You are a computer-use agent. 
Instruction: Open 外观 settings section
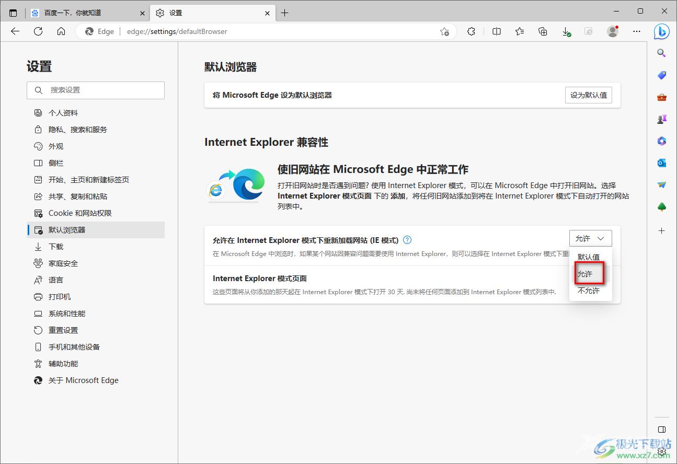(x=96, y=146)
